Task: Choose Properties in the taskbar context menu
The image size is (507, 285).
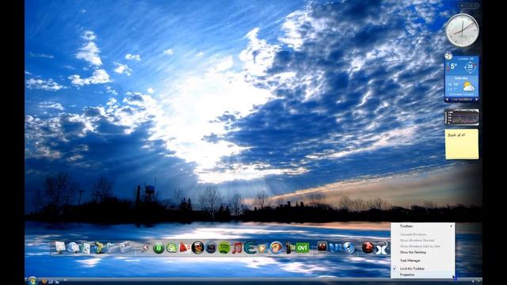Action: [407, 275]
